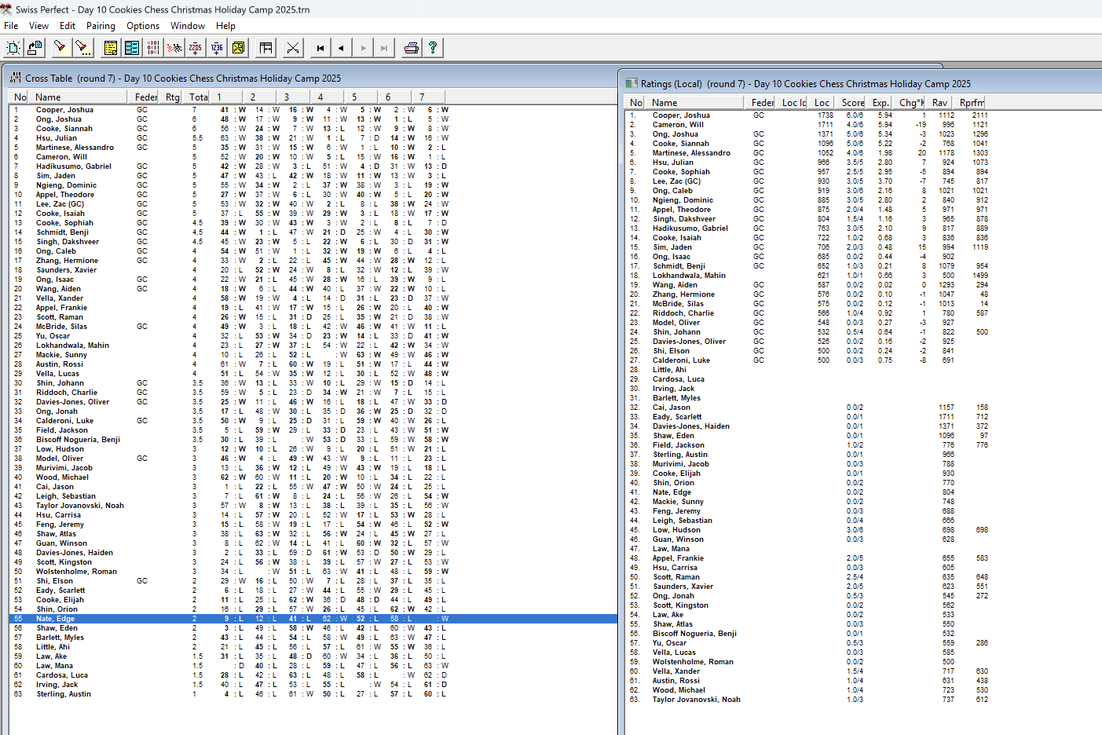
Task: Click the Open file toolbar icon
Action: (x=35, y=48)
